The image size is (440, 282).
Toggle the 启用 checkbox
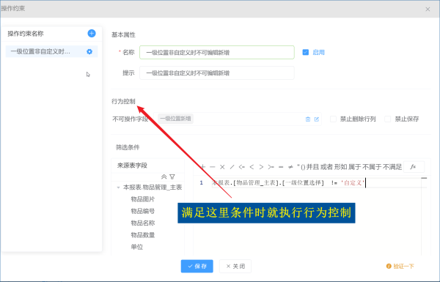click(x=306, y=53)
